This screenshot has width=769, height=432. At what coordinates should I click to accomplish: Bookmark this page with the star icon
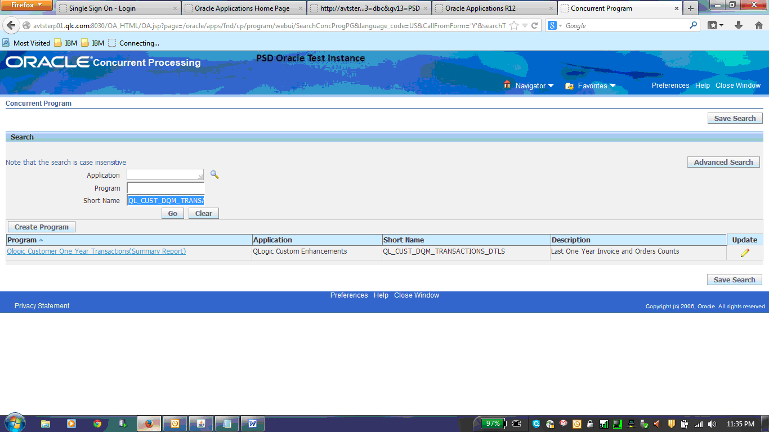[513, 26]
